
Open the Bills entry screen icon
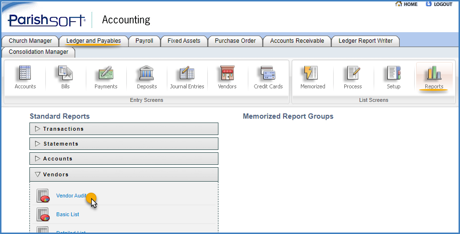tap(66, 73)
